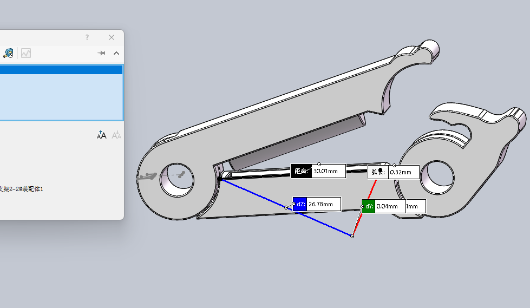Viewport: 530px width, 308px height.
Task: Click the Create Sensor graph icon
Action: [26, 53]
